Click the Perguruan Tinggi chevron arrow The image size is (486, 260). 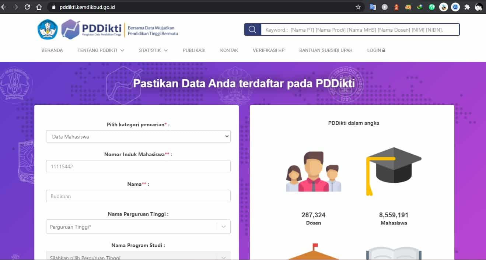coord(224,226)
